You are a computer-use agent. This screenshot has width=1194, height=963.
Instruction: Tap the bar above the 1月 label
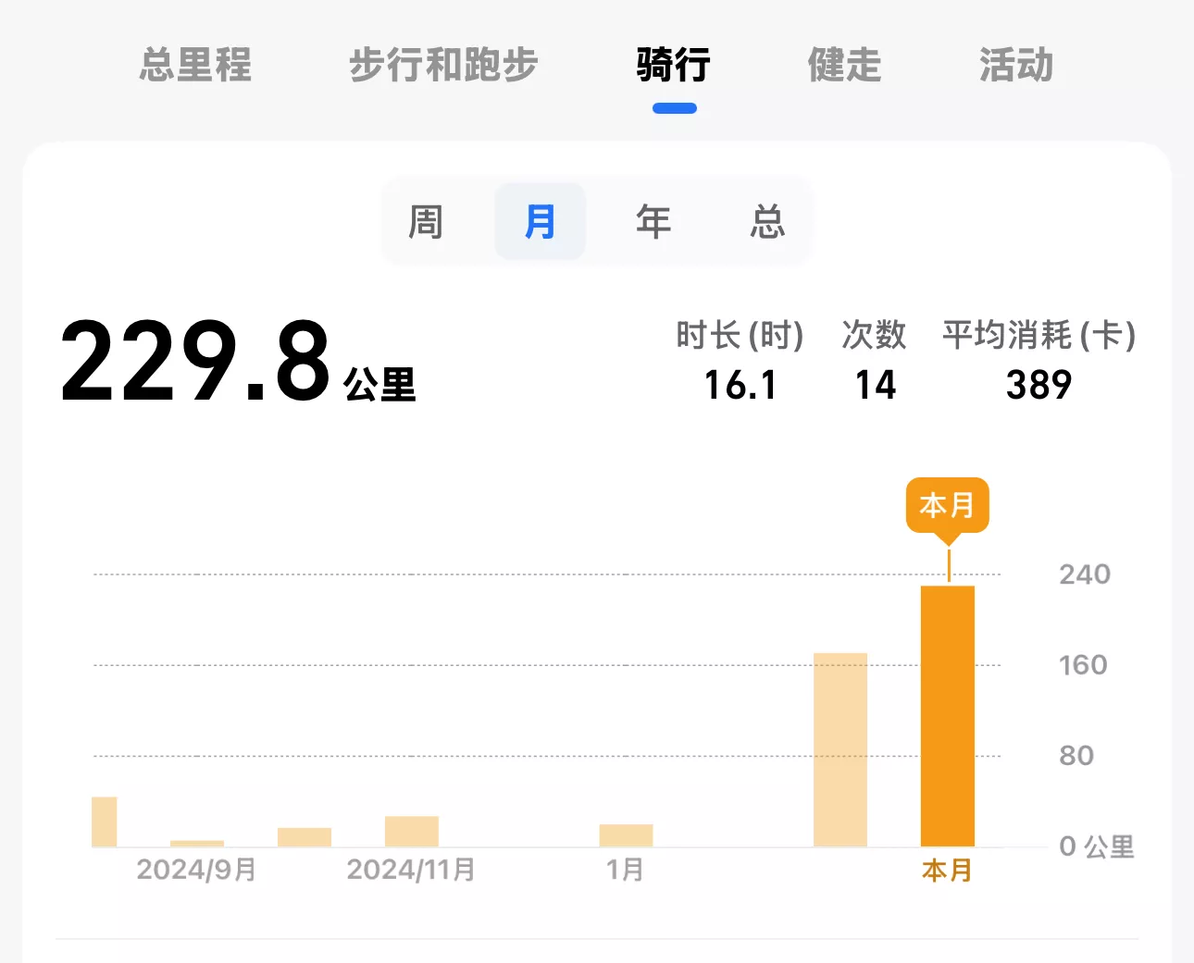626,835
